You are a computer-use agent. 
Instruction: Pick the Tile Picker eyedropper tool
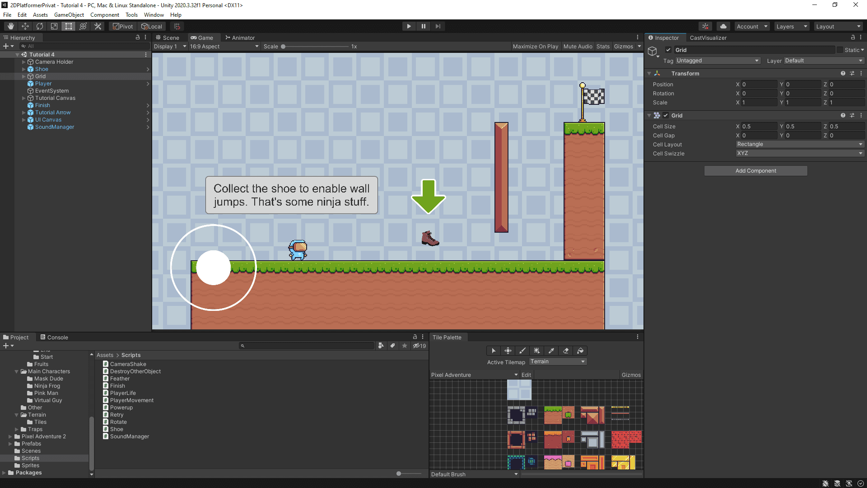tap(551, 351)
